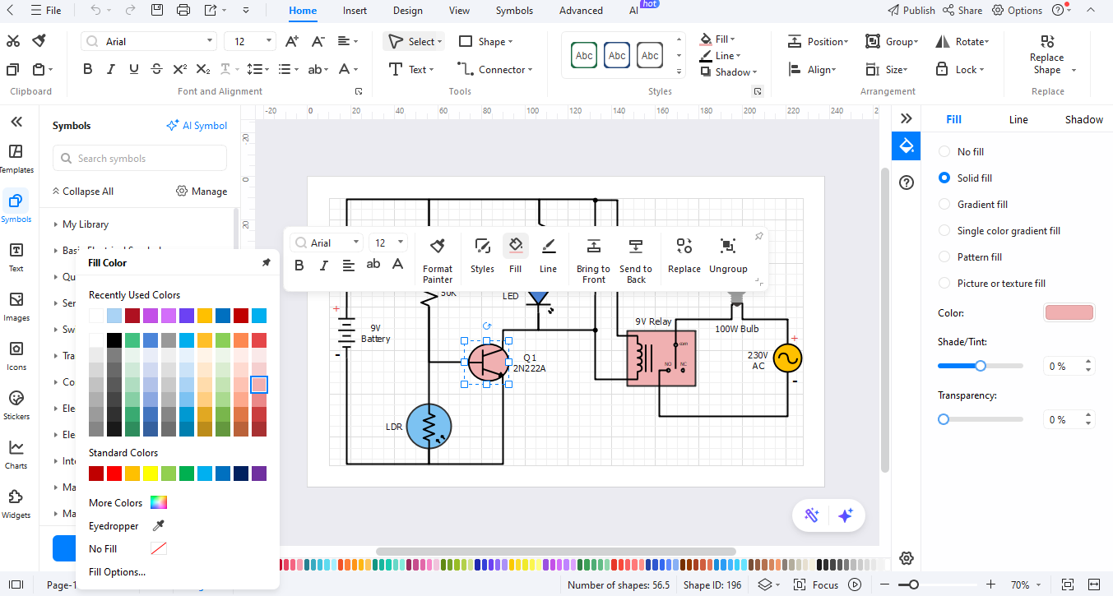Open Widgets panel in left sidebar
The height and width of the screenshot is (596, 1113).
pyautogui.click(x=16, y=504)
